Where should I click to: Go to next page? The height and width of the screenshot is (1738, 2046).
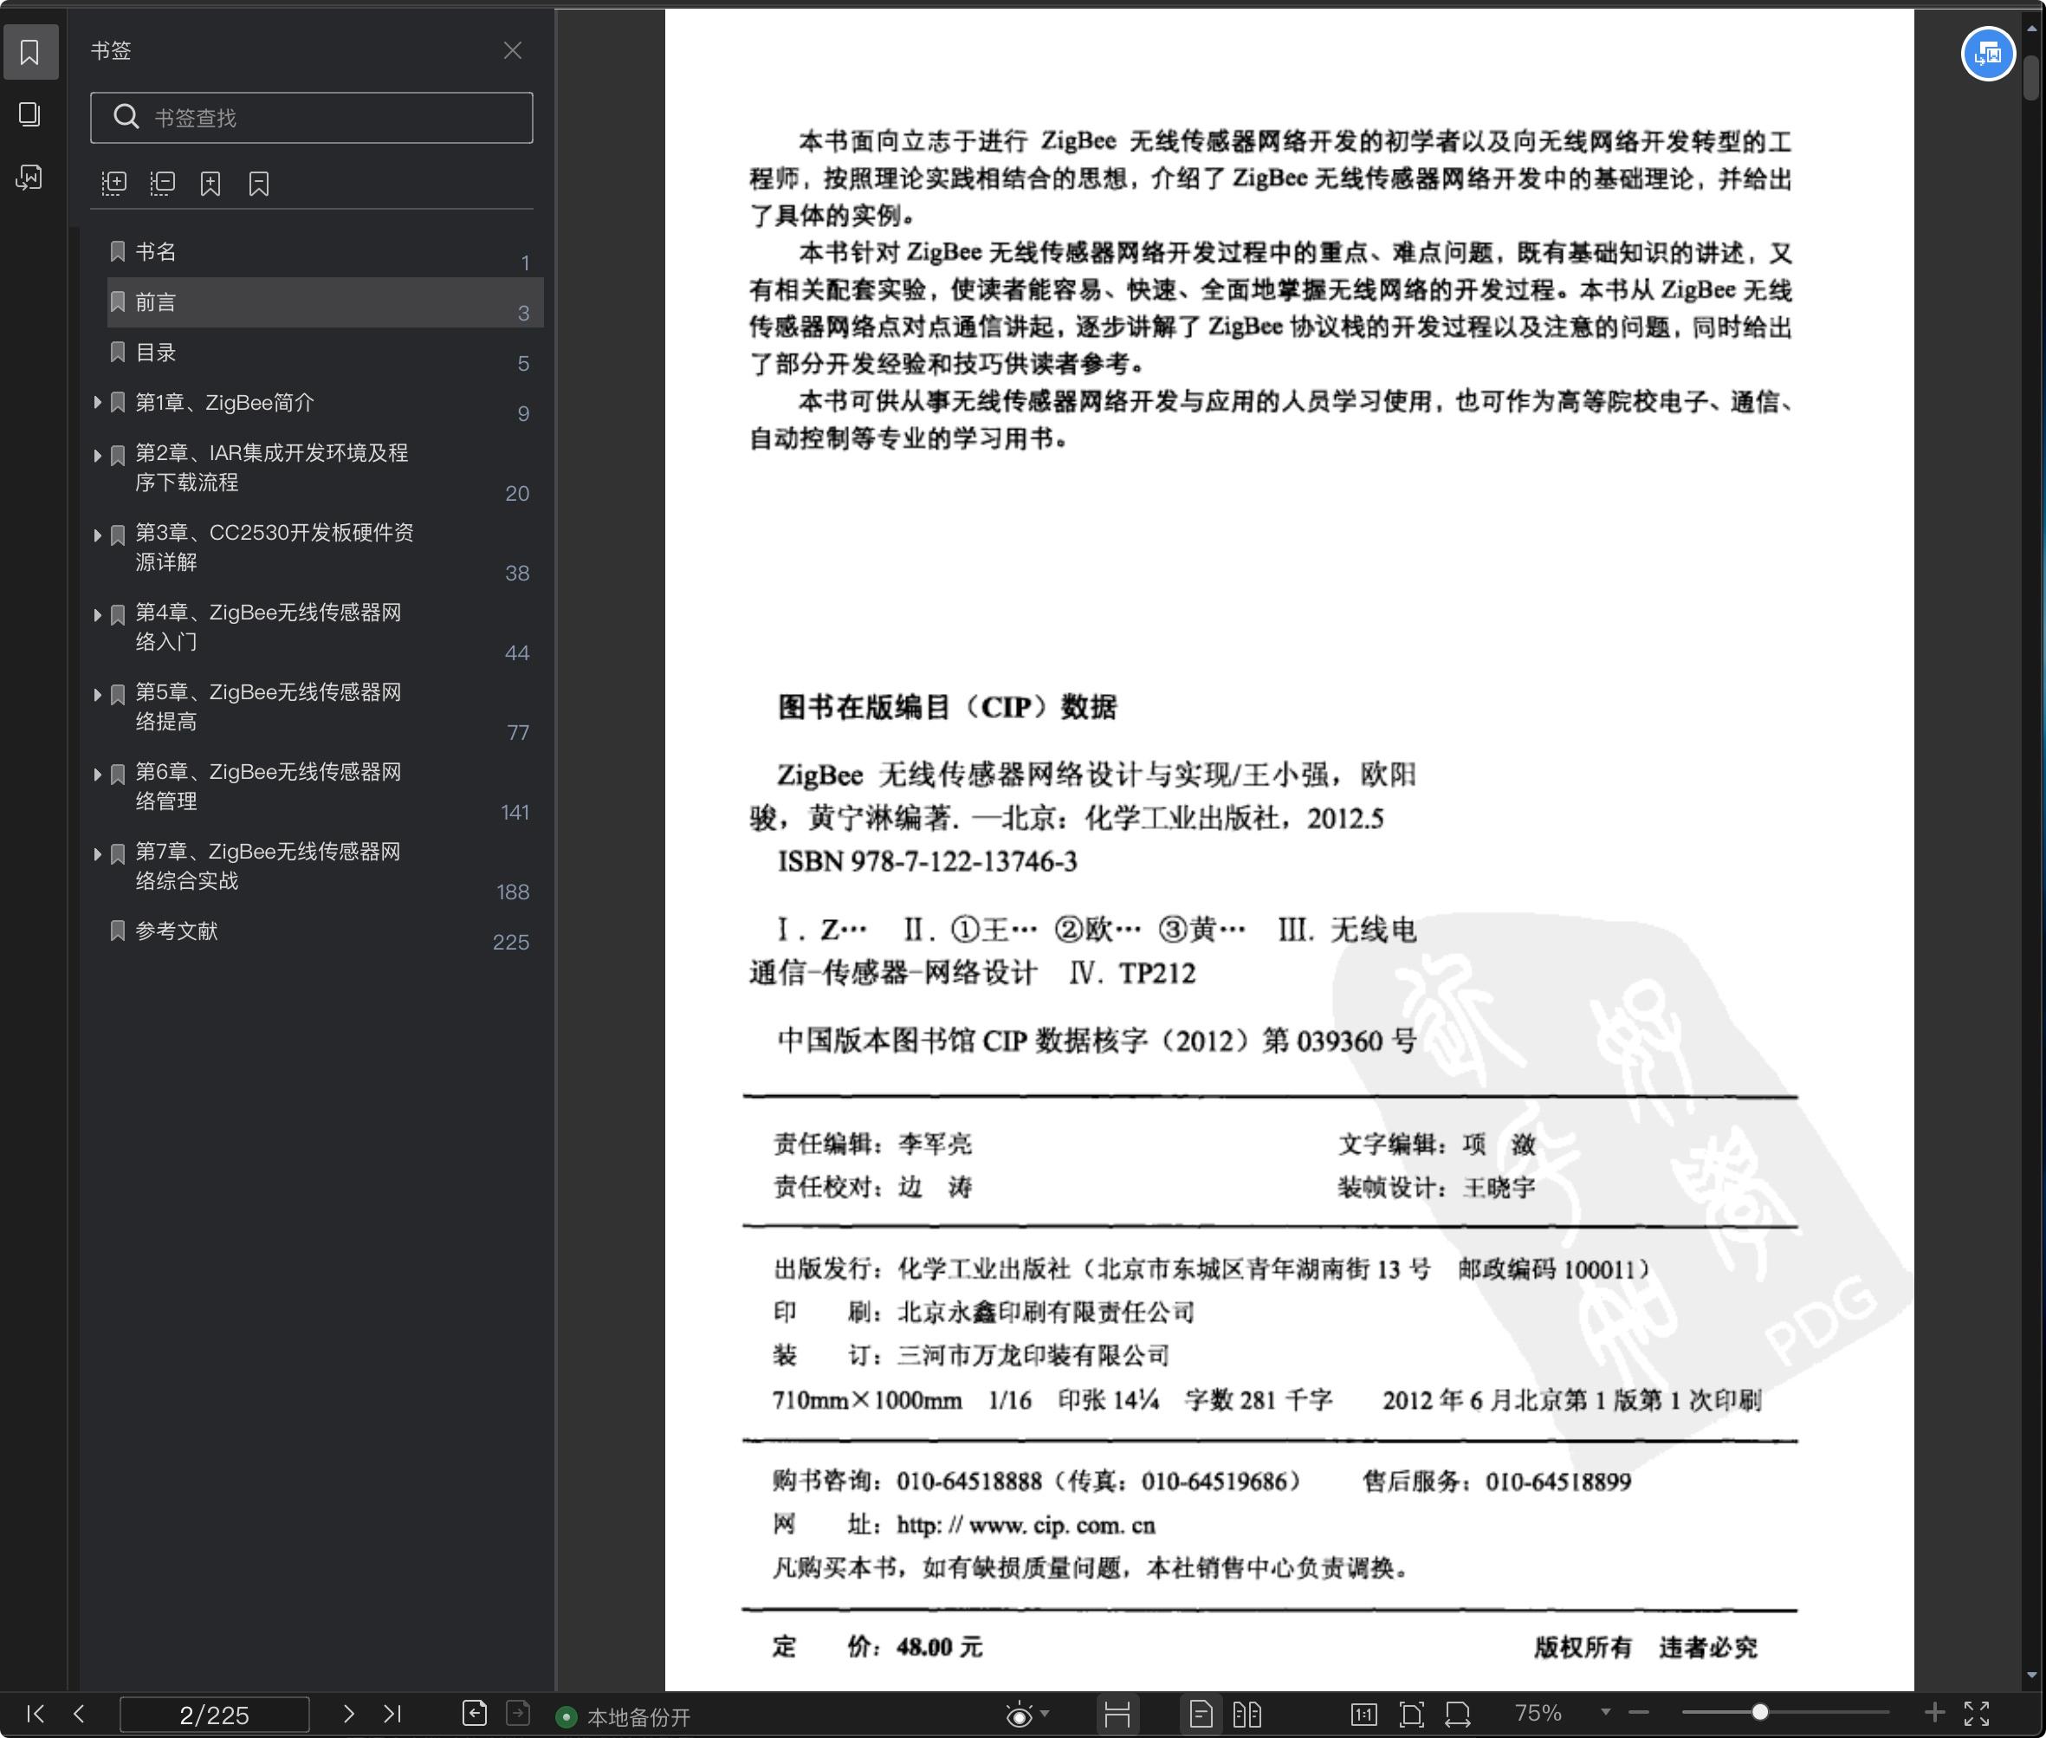347,1714
